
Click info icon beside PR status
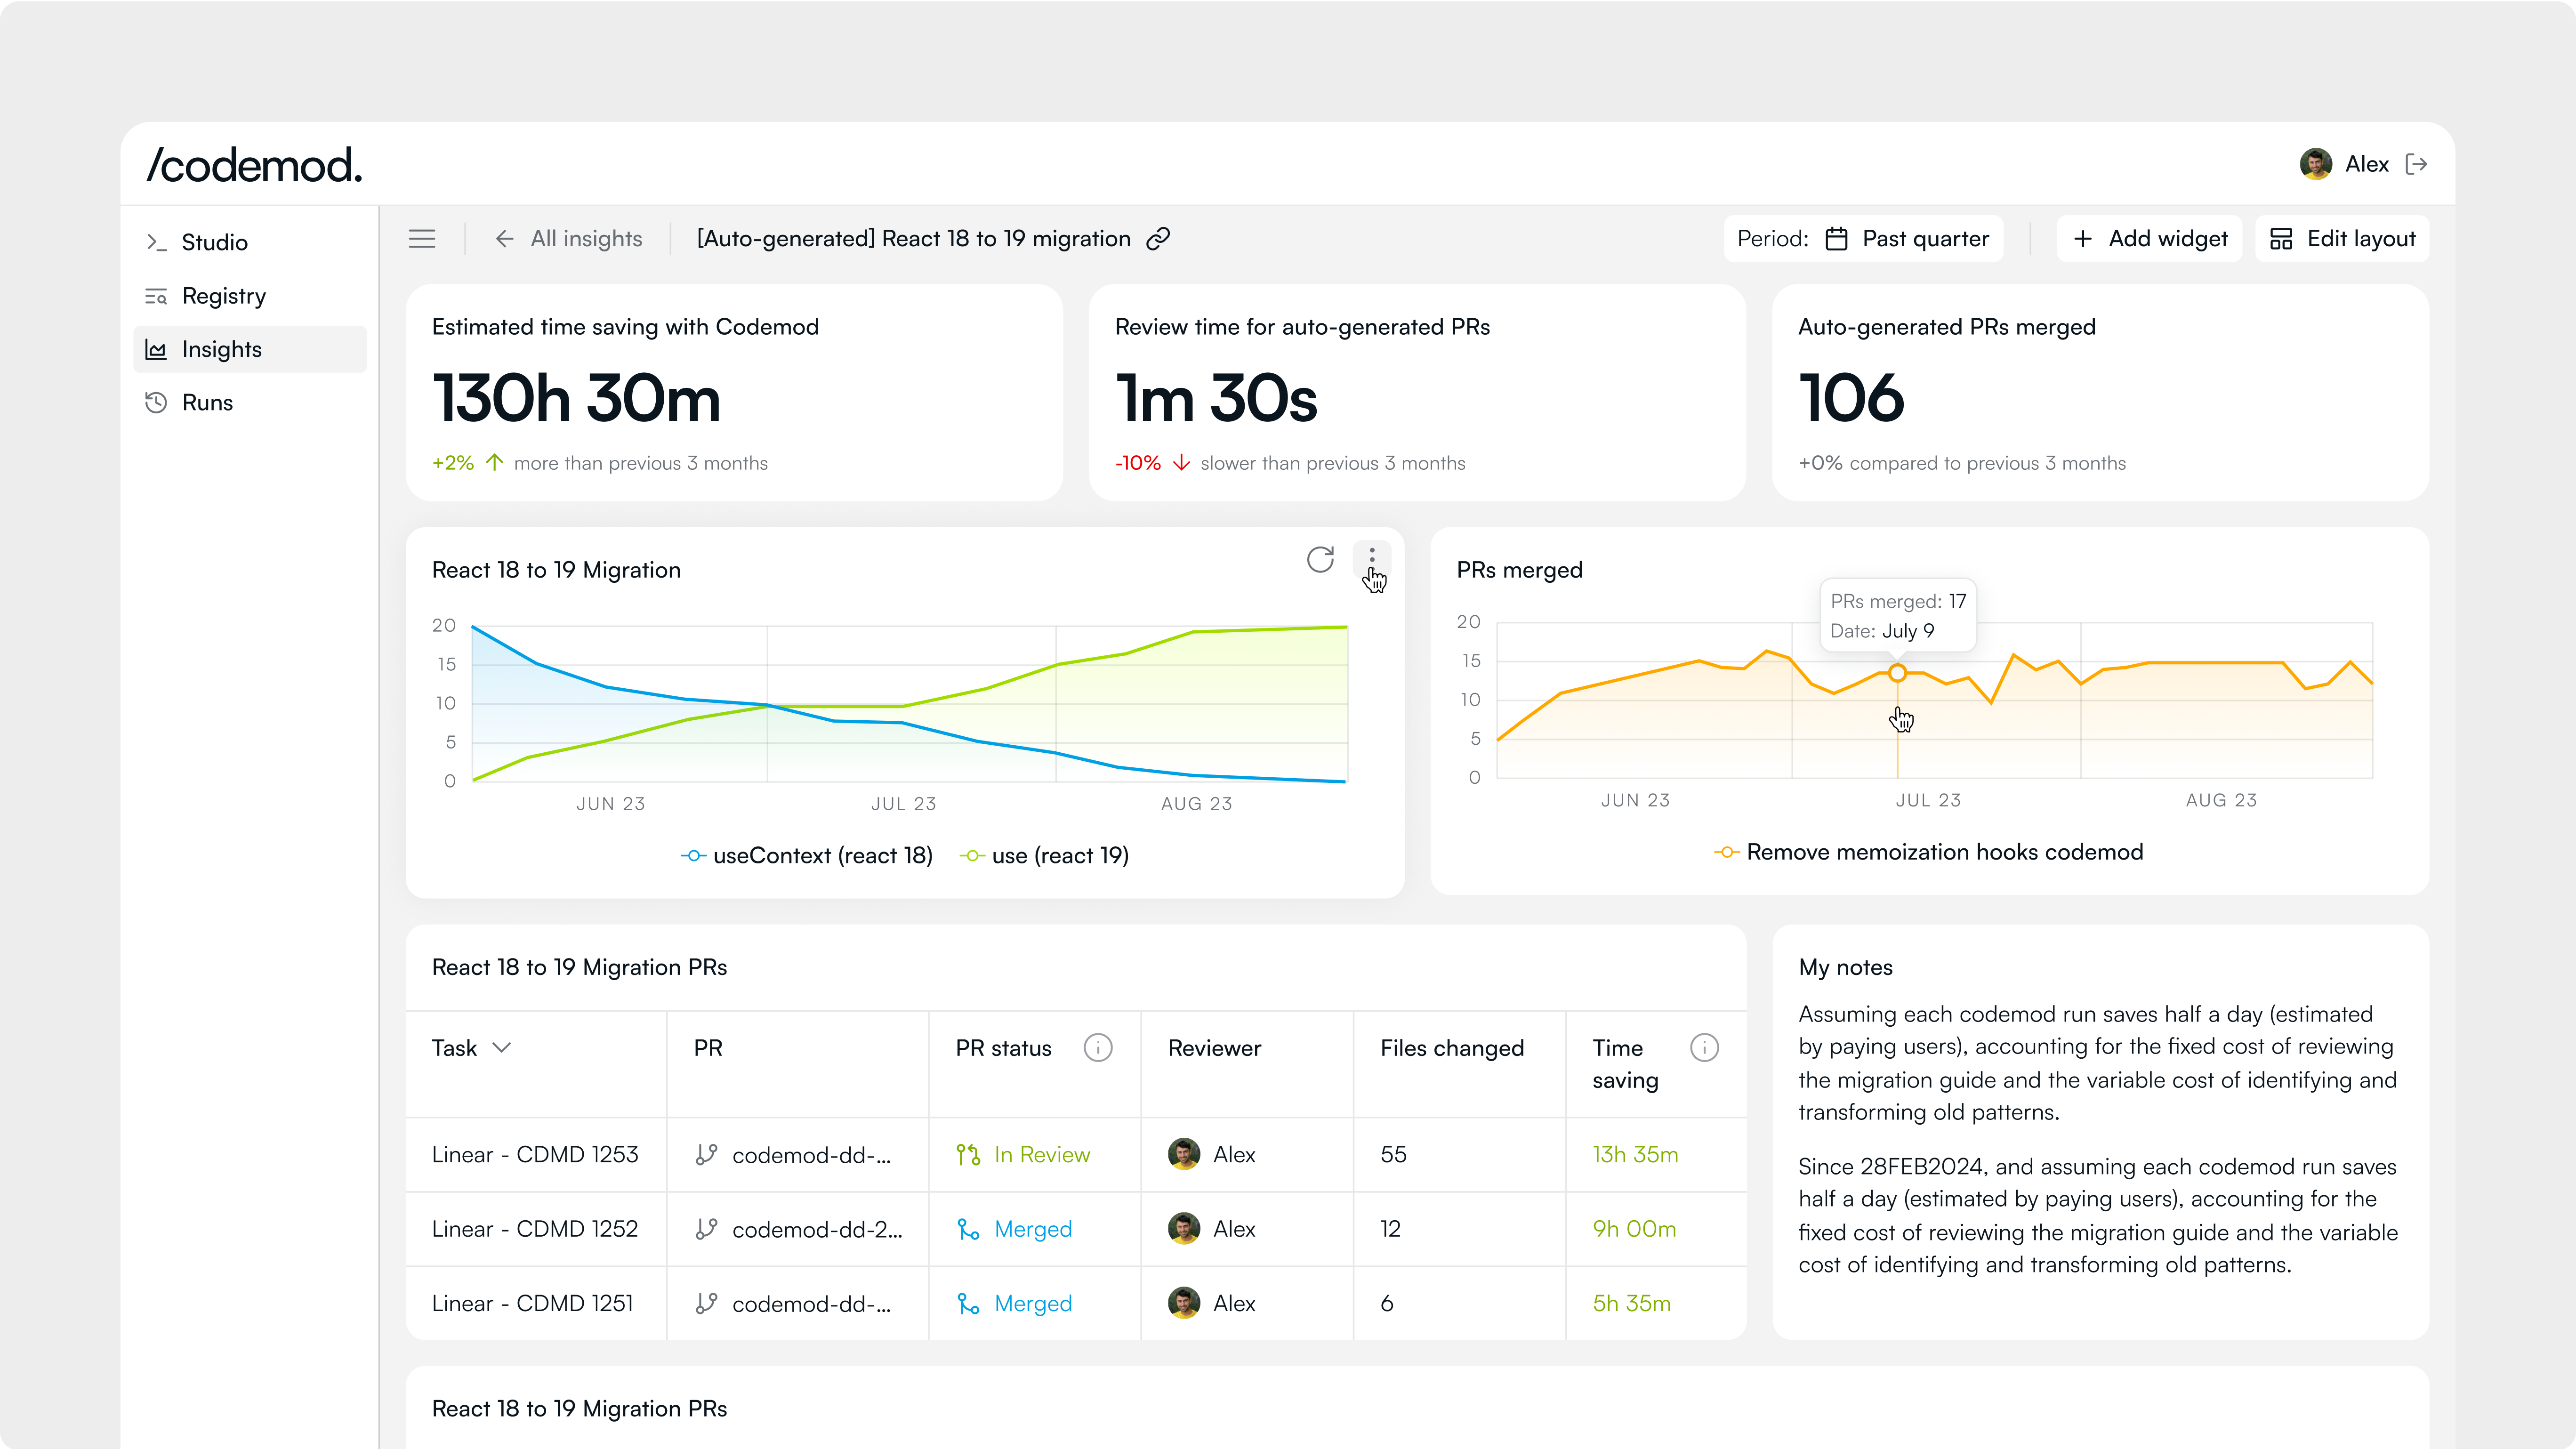(1098, 1048)
